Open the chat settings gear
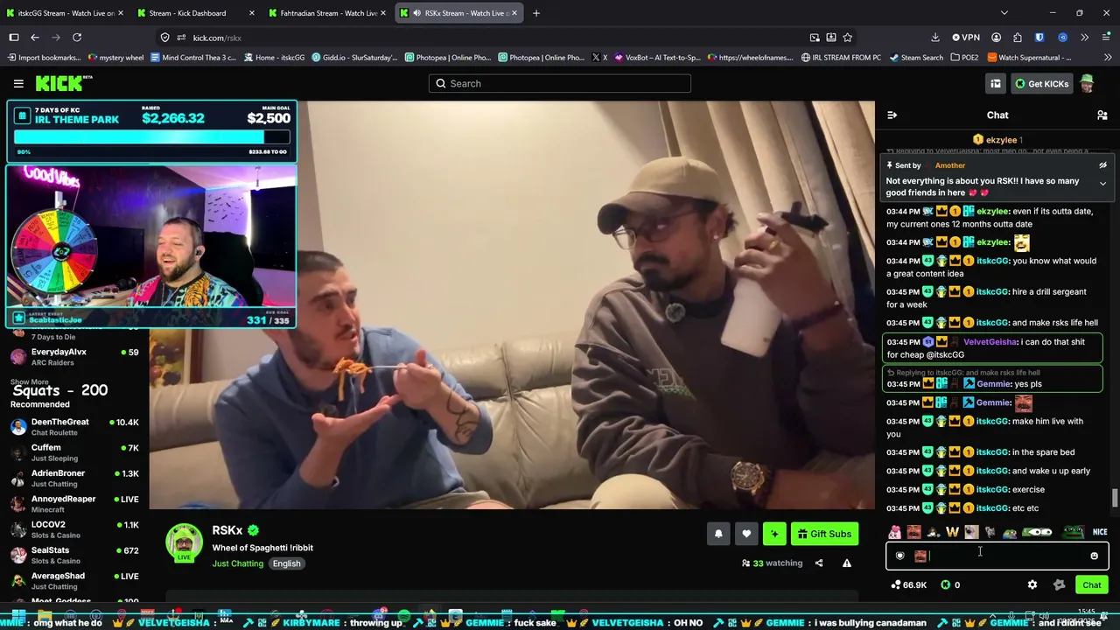Viewport: 1120px width, 630px height. 1032,584
